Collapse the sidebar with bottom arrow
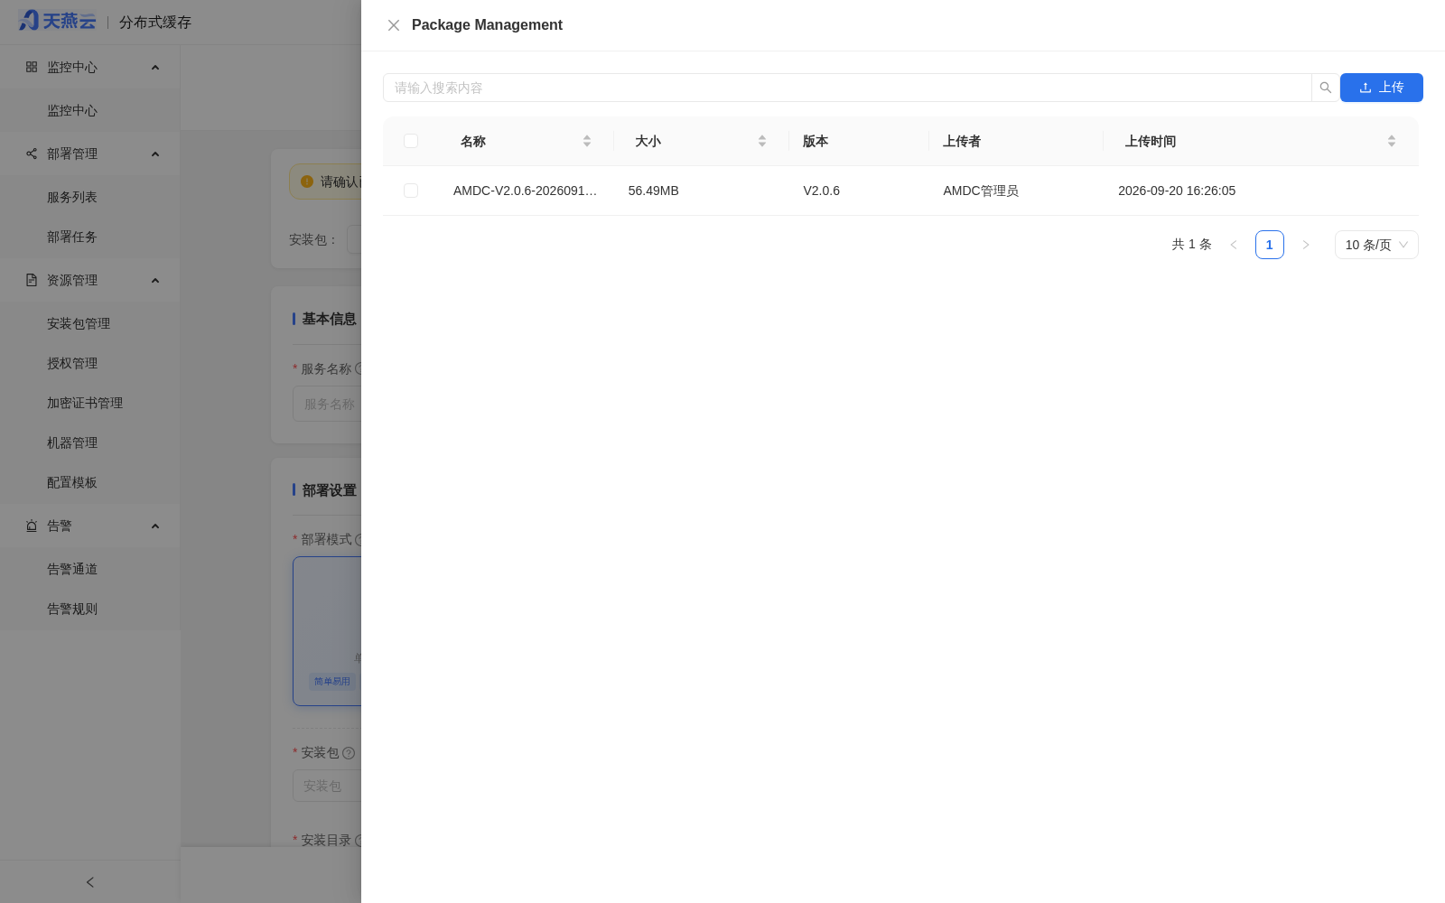The image size is (1445, 903). [90, 882]
